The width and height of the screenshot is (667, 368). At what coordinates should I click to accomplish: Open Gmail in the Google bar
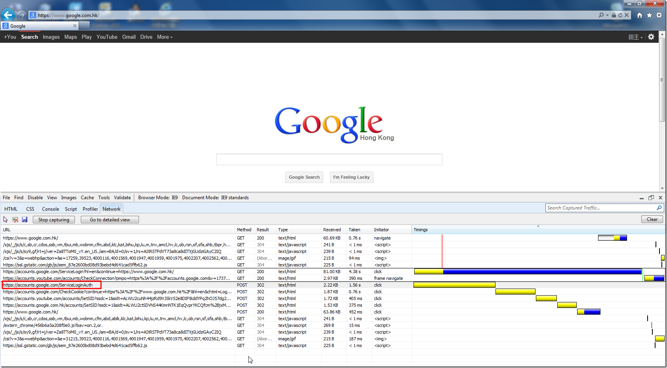pyautogui.click(x=129, y=37)
